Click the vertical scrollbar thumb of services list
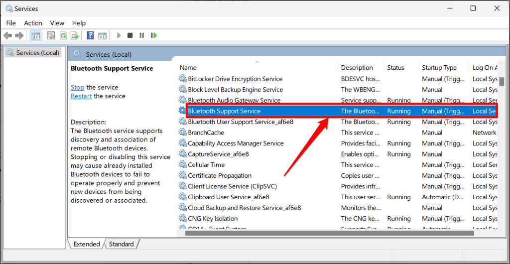Image resolution: width=510 pixels, height=264 pixels. (502, 81)
